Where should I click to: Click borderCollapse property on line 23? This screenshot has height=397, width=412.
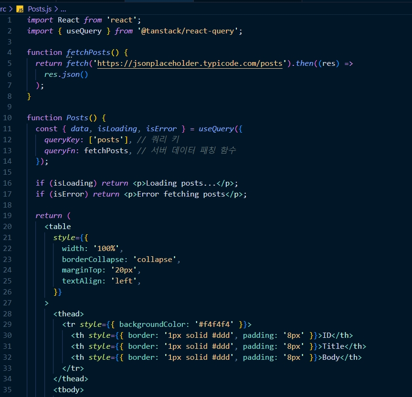[93, 260]
